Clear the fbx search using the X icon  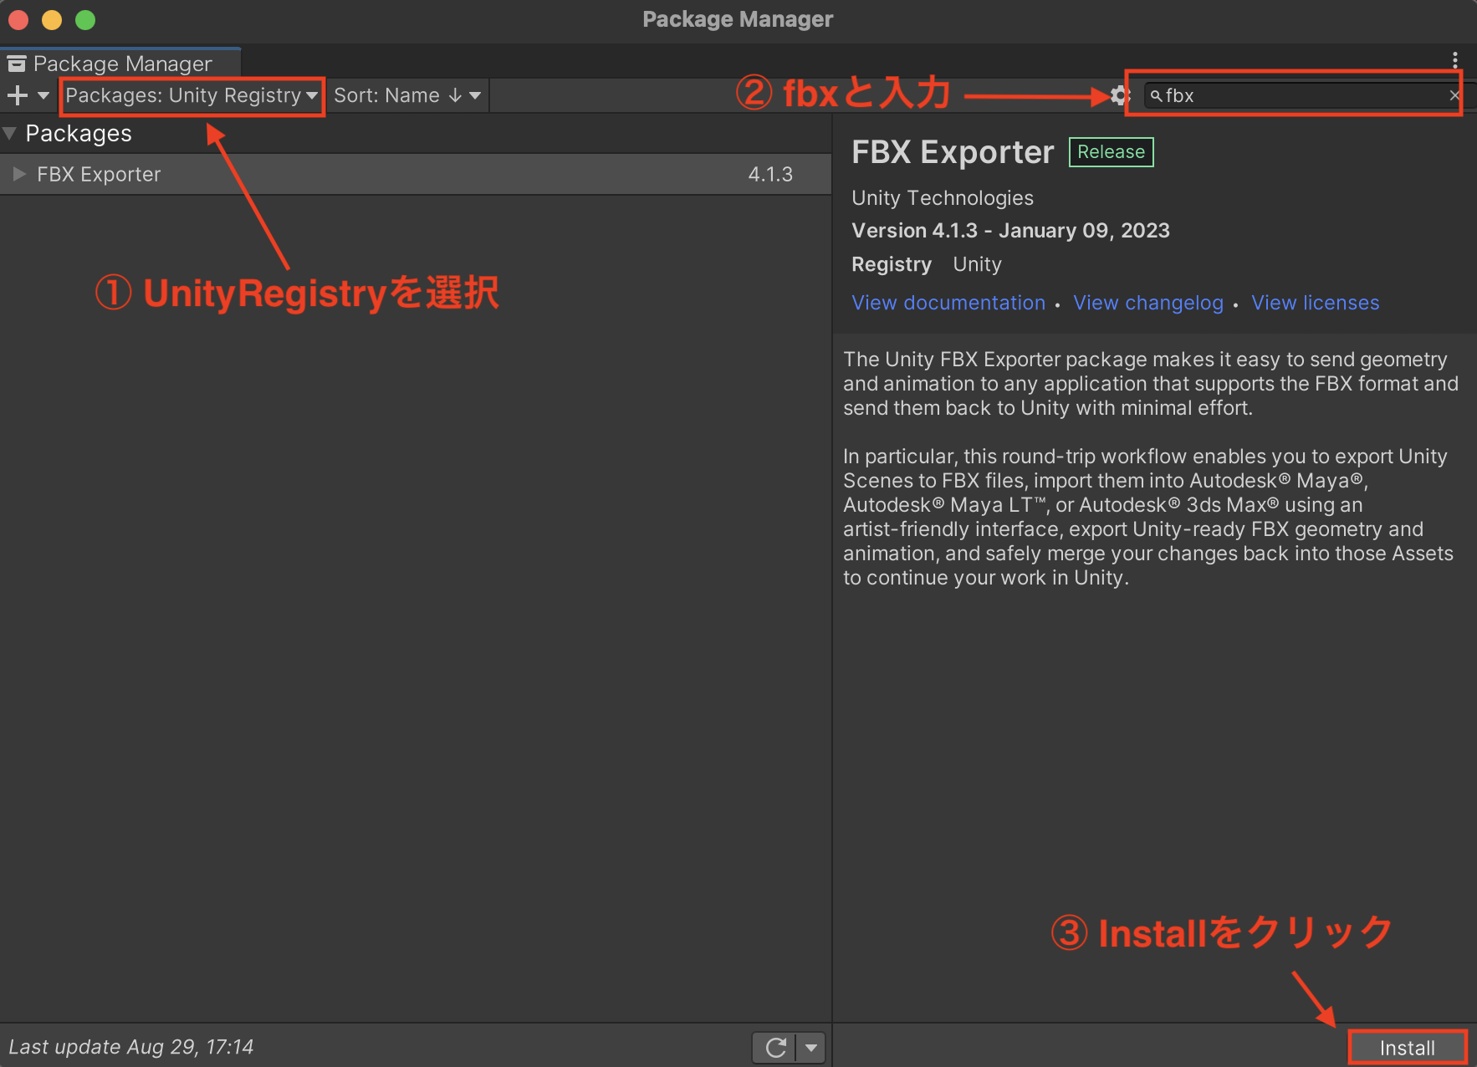[1454, 94]
